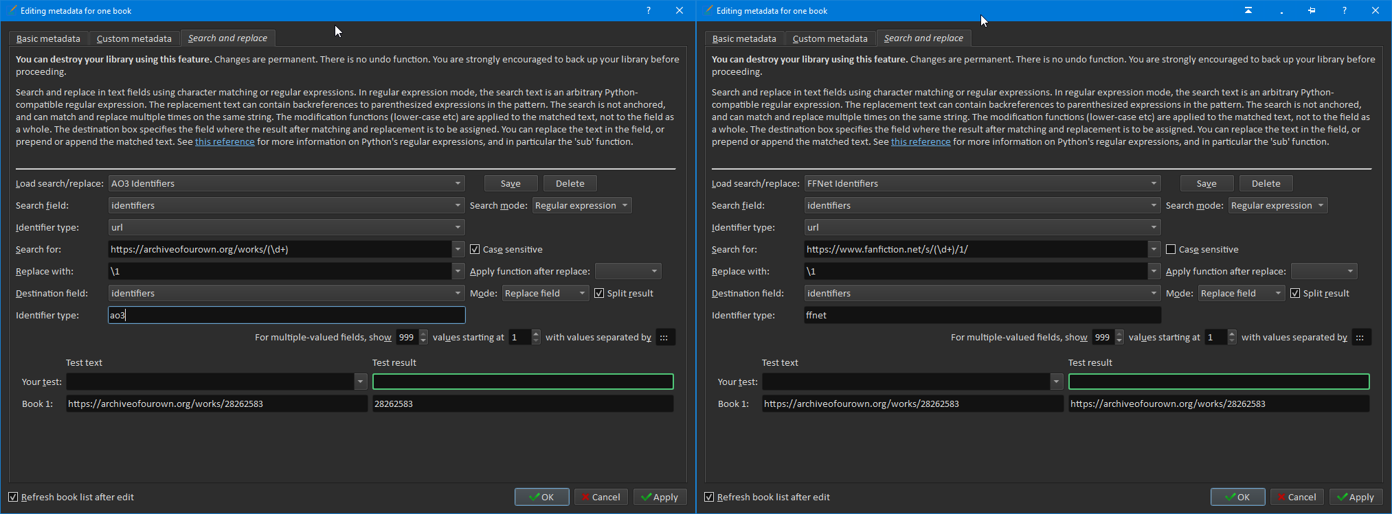Open the Mode dropdown showing Replace field in AO3 dialog
Viewport: 1392px width, 514px height.
(x=545, y=293)
